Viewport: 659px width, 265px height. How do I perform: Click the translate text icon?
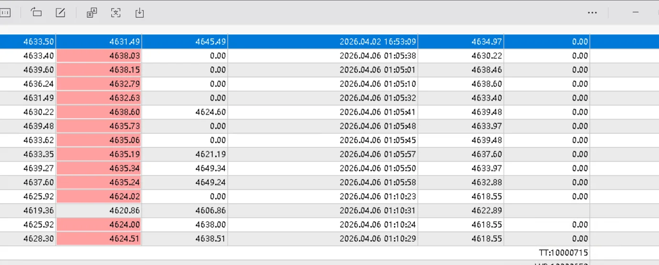coord(92,13)
